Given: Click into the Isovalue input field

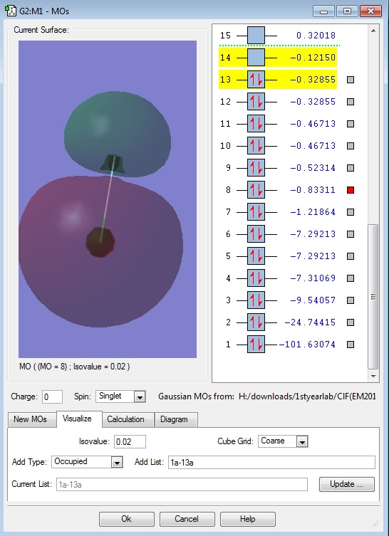Looking at the screenshot, I should pos(130,441).
